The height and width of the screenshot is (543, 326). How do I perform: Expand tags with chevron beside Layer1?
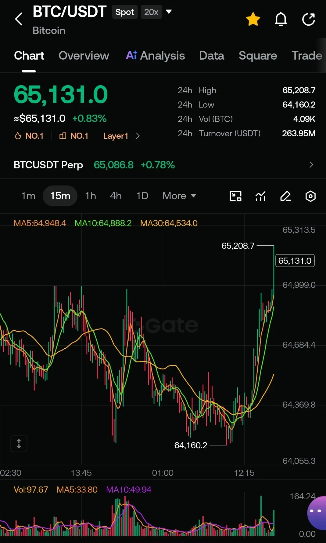click(138, 136)
